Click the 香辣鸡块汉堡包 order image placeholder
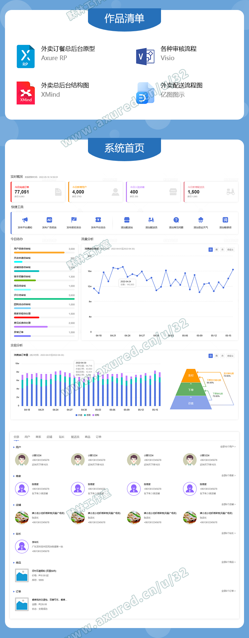 (22, 604)
